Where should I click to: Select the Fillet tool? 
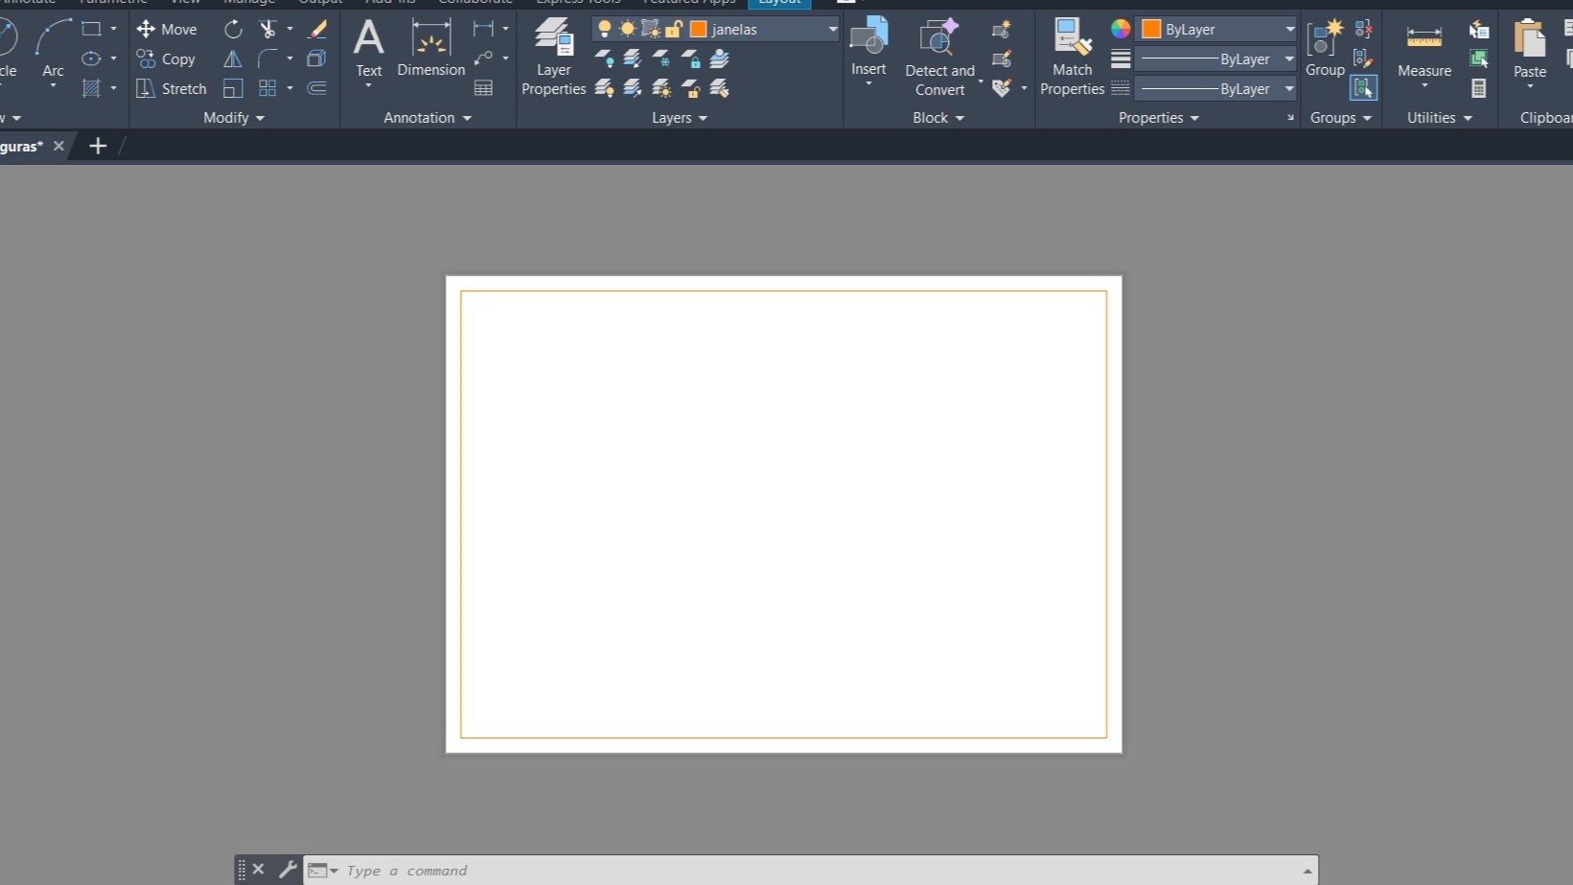[x=268, y=58]
